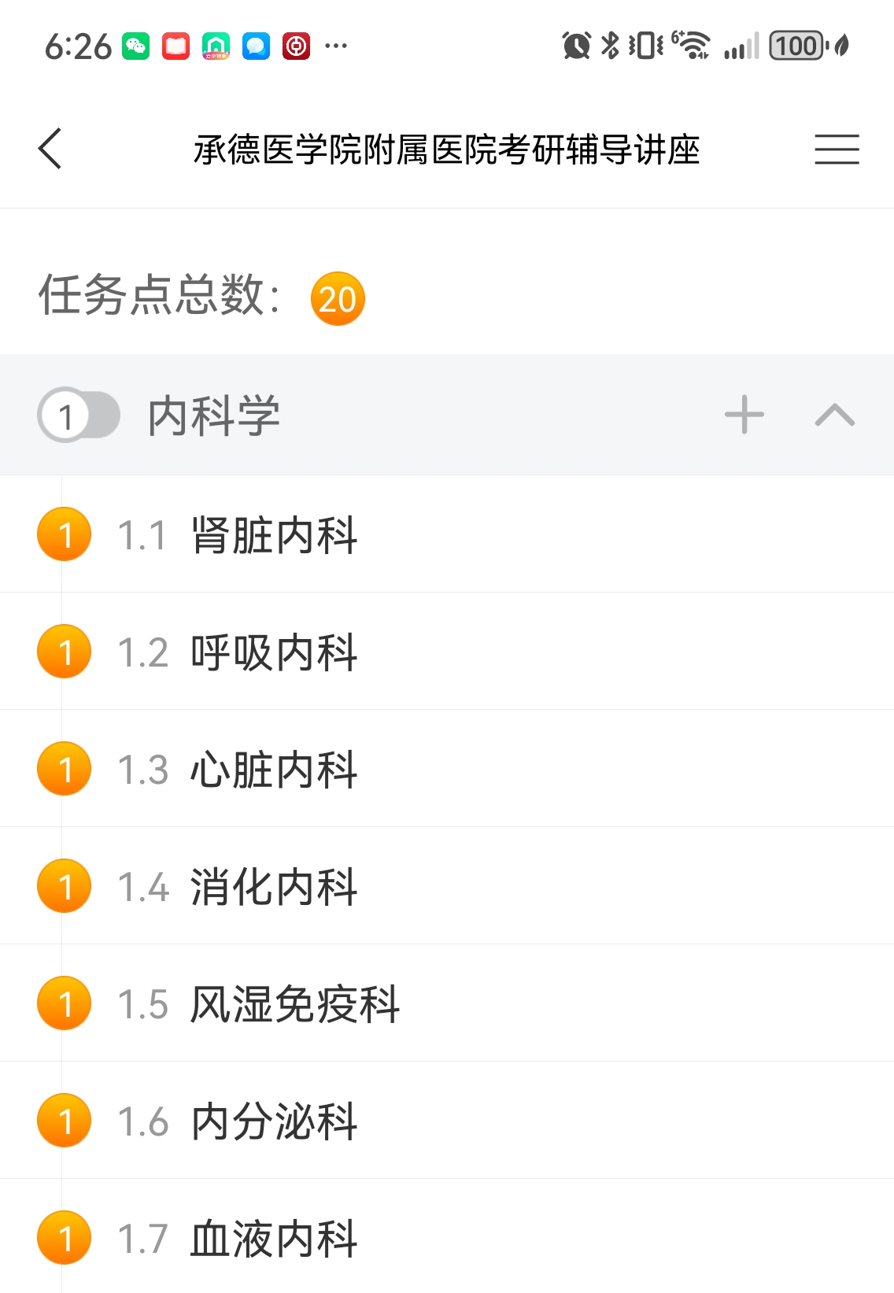Open section 1.4 消化内科

pos(274,888)
